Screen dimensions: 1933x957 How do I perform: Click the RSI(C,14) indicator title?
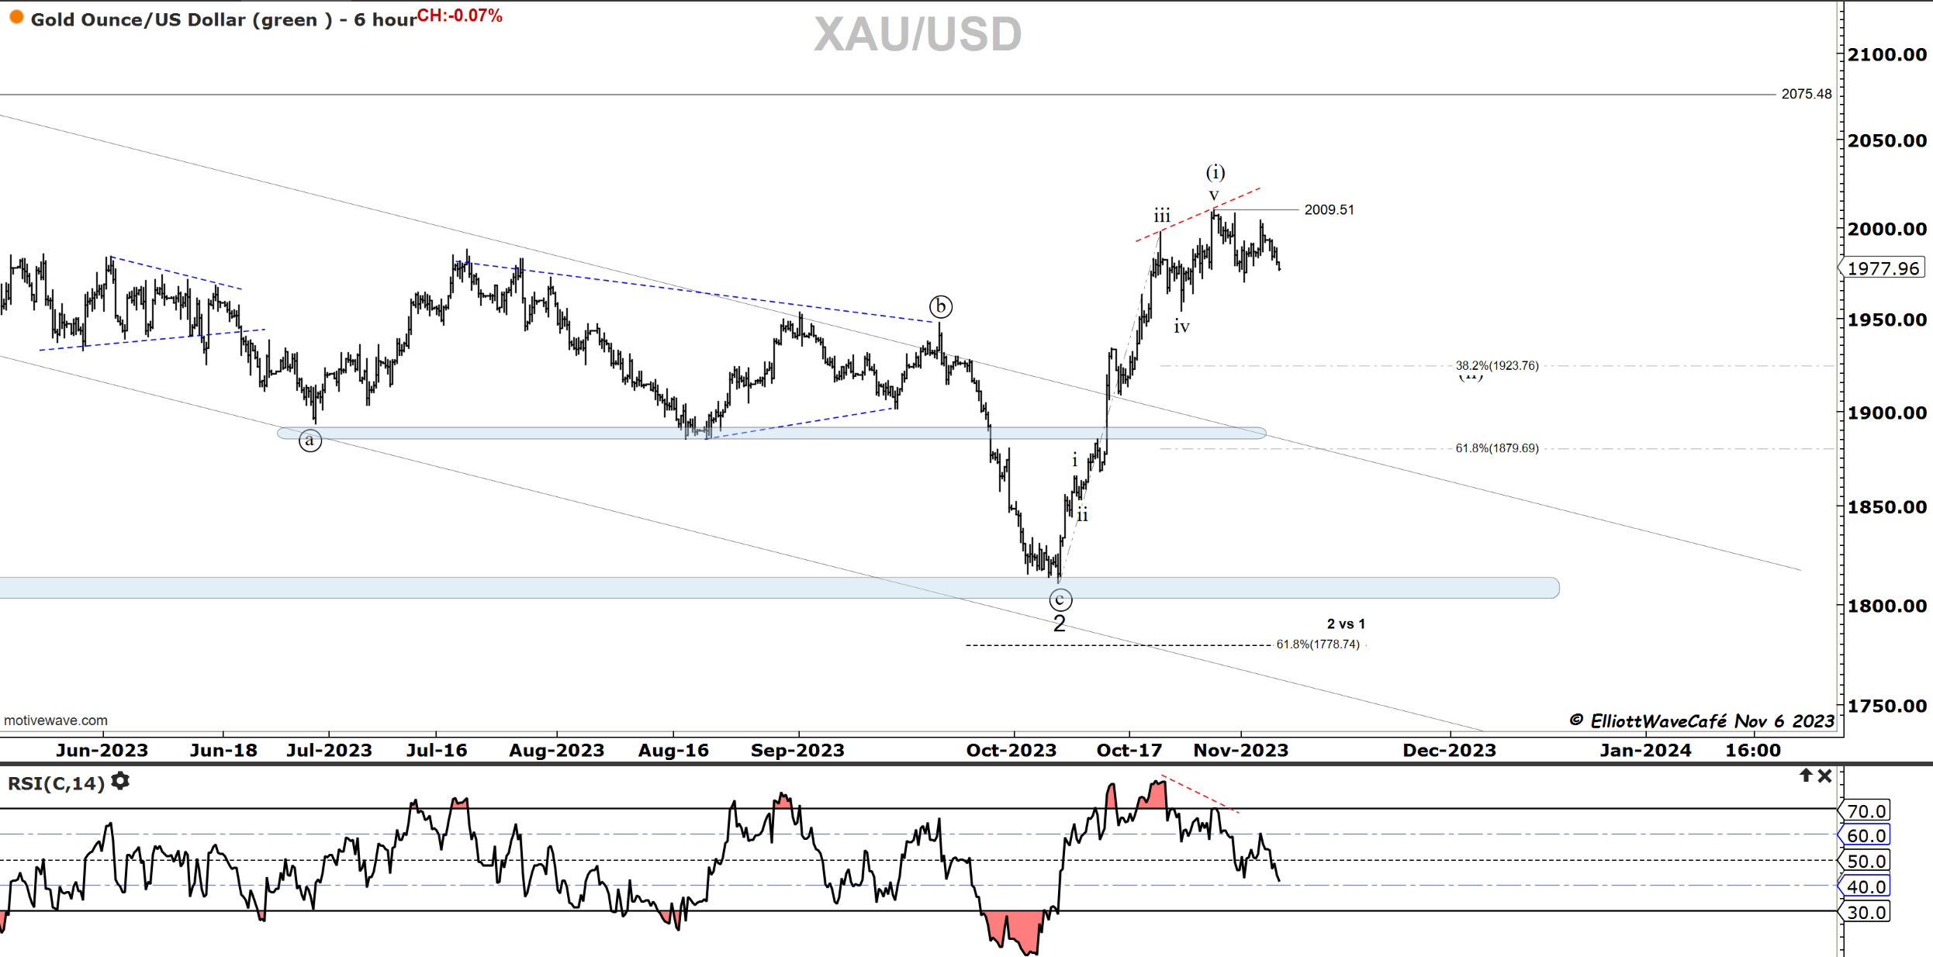56,783
